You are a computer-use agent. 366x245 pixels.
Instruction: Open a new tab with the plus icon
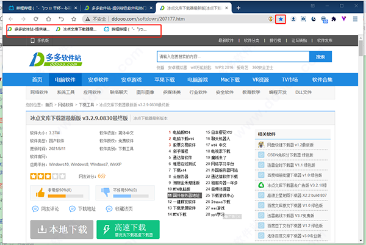(x=239, y=8)
